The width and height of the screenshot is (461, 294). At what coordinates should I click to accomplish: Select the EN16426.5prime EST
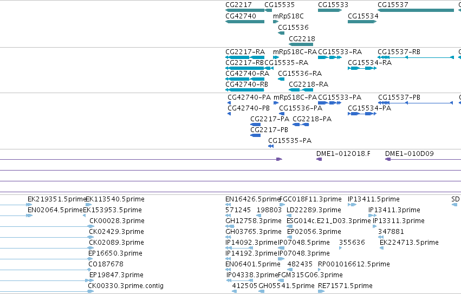(228, 205)
